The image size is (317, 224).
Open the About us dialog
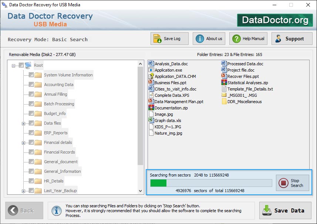(209, 39)
